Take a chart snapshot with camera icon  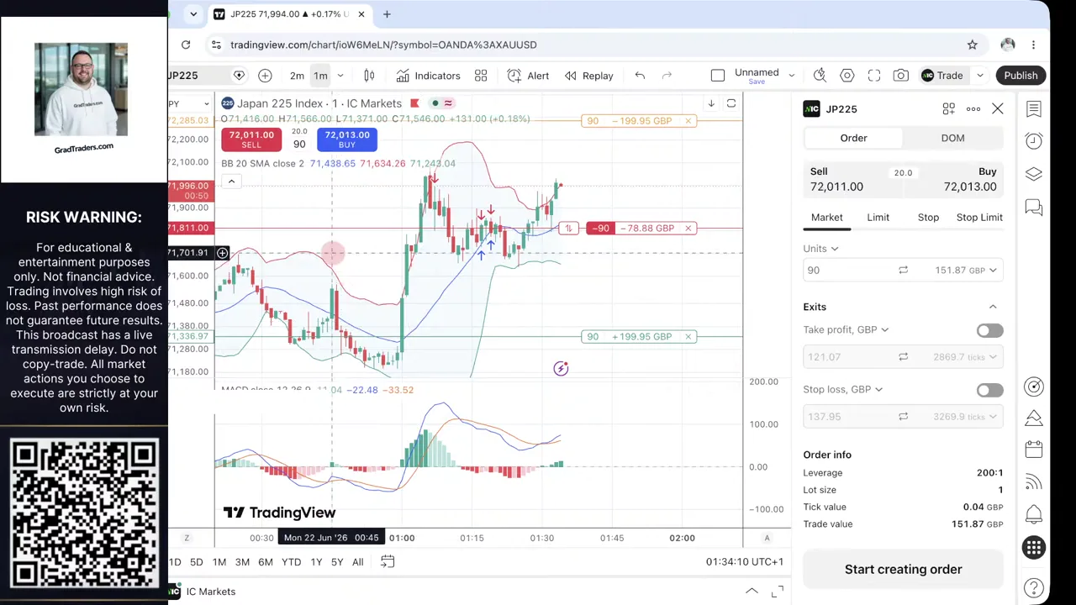click(x=900, y=76)
